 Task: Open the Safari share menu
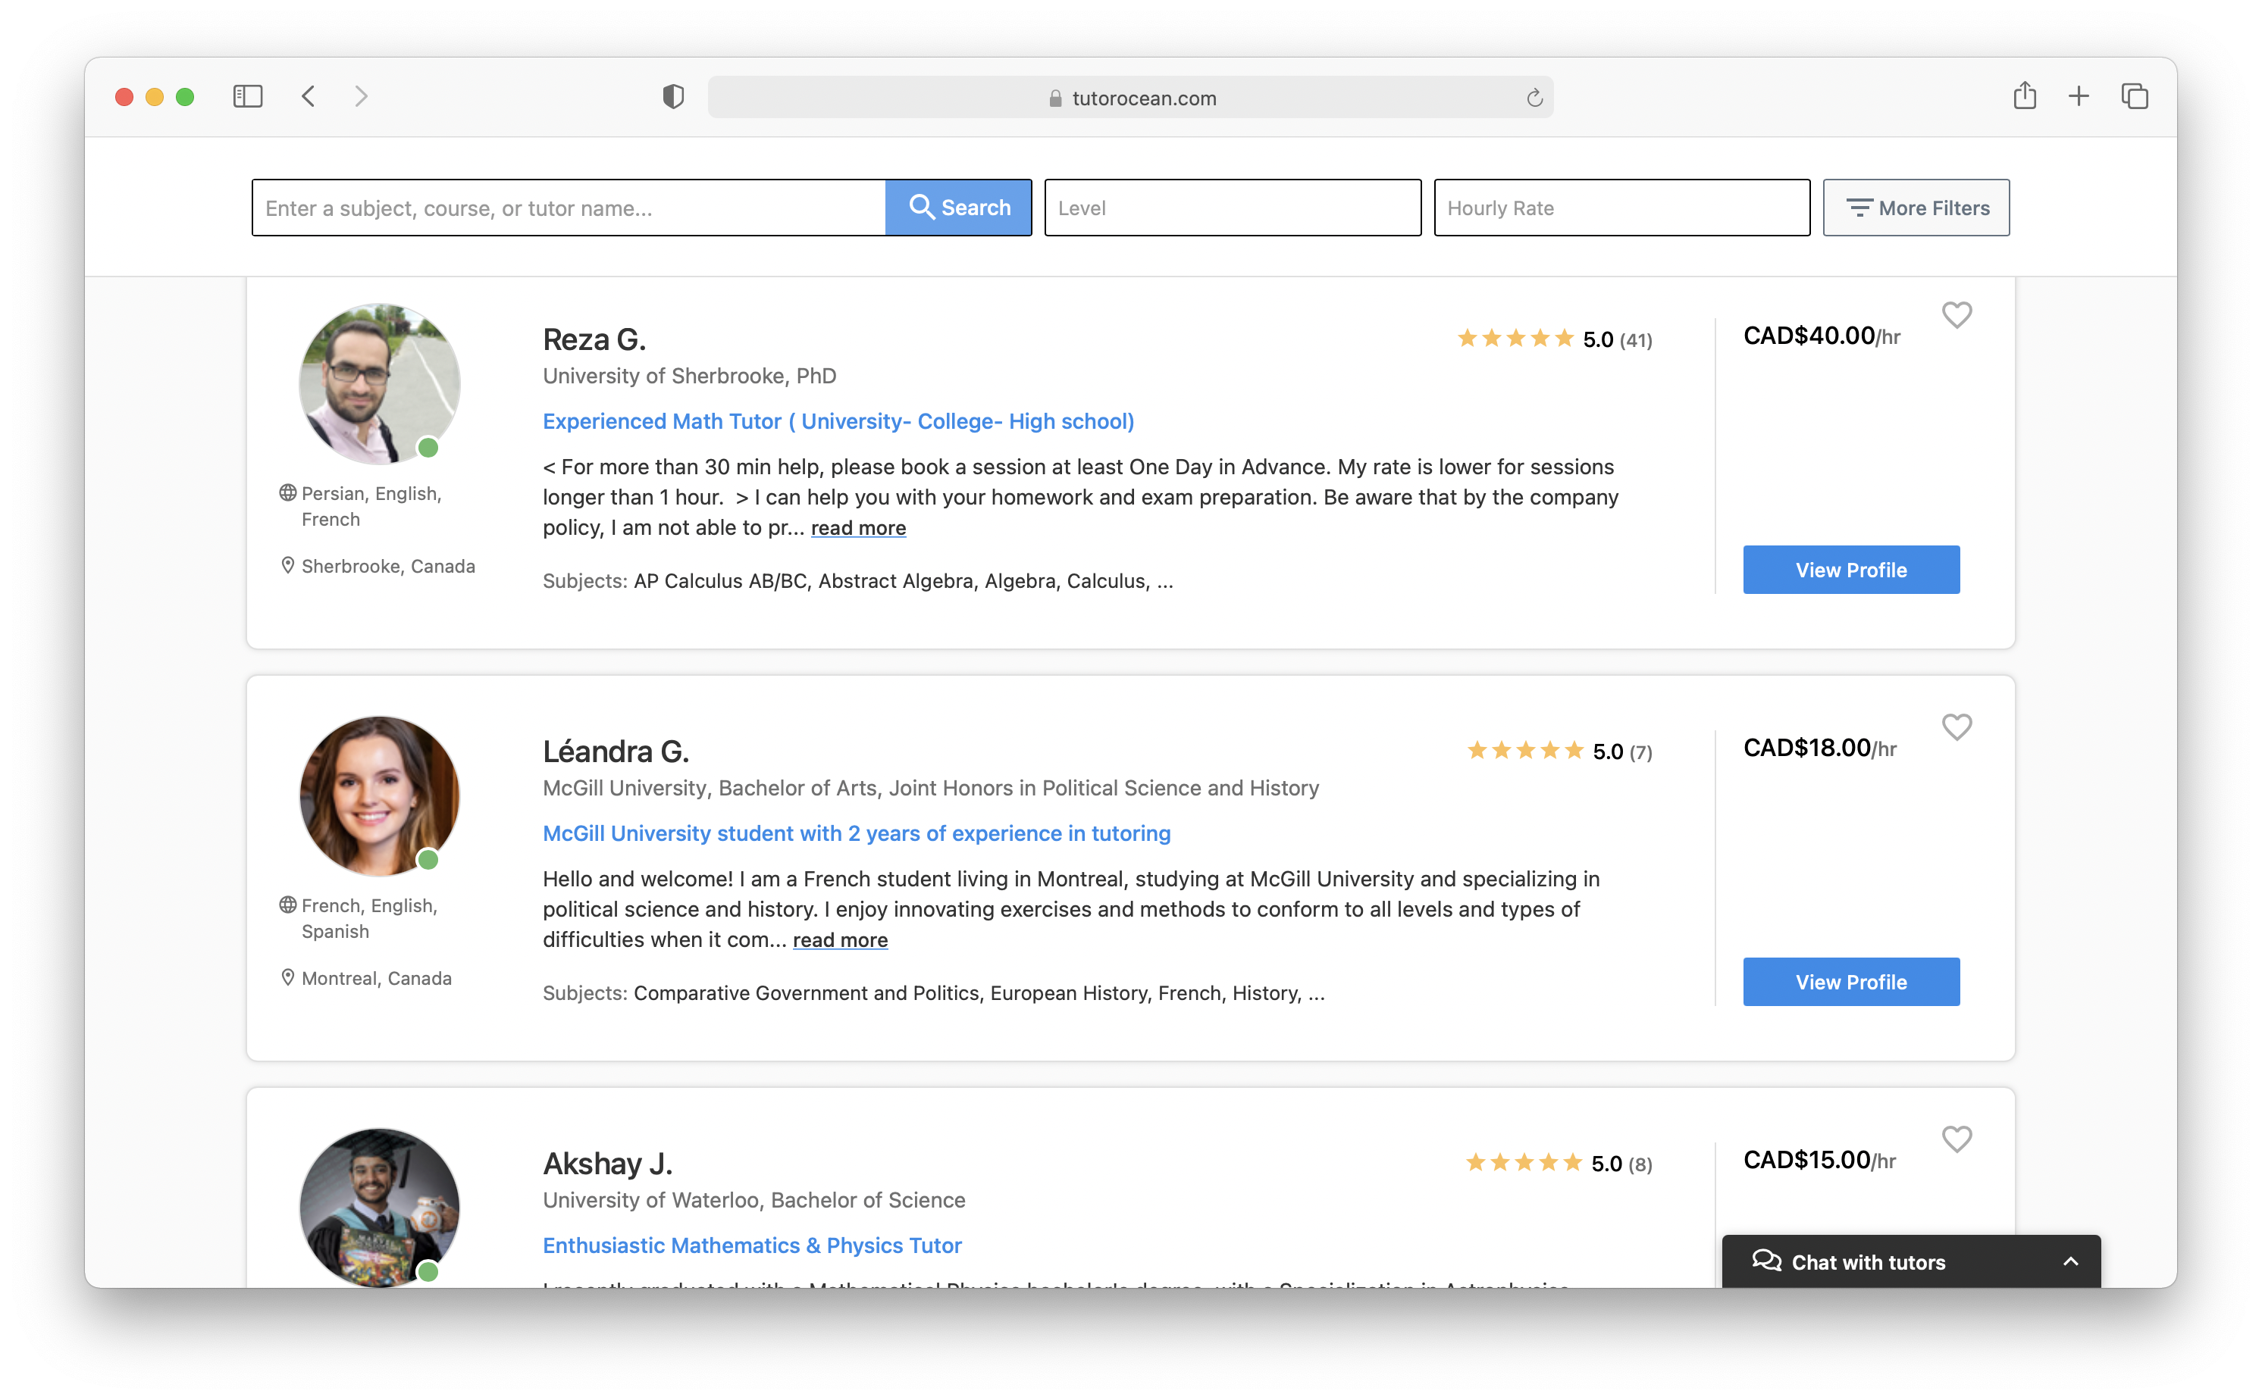click(2024, 96)
